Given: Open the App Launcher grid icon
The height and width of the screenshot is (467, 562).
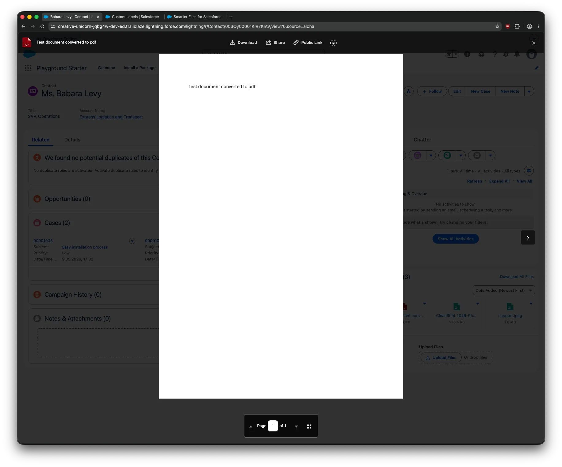Looking at the screenshot, I should [x=28, y=68].
